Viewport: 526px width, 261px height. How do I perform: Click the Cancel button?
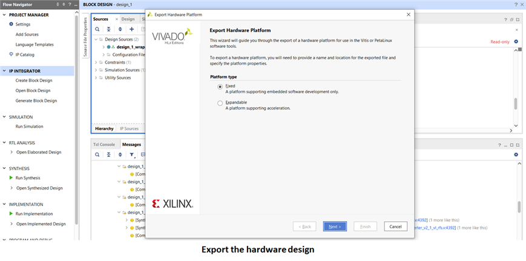pyautogui.click(x=395, y=226)
